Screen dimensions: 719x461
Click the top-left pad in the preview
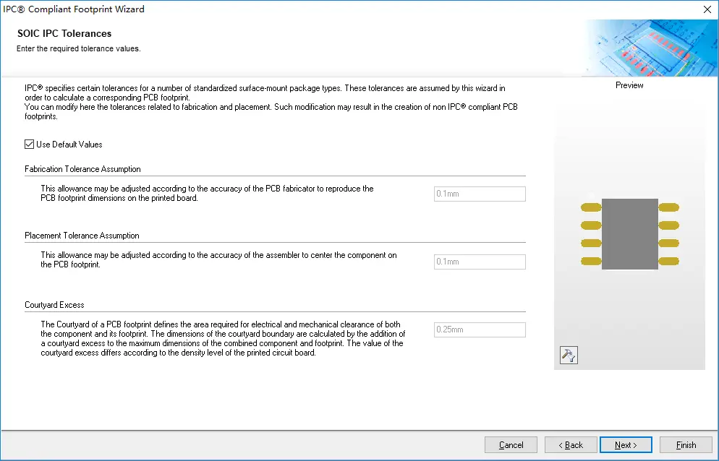coord(591,207)
